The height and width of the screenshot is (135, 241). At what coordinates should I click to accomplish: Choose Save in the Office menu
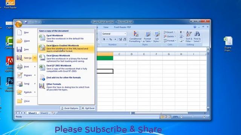coord(26,49)
